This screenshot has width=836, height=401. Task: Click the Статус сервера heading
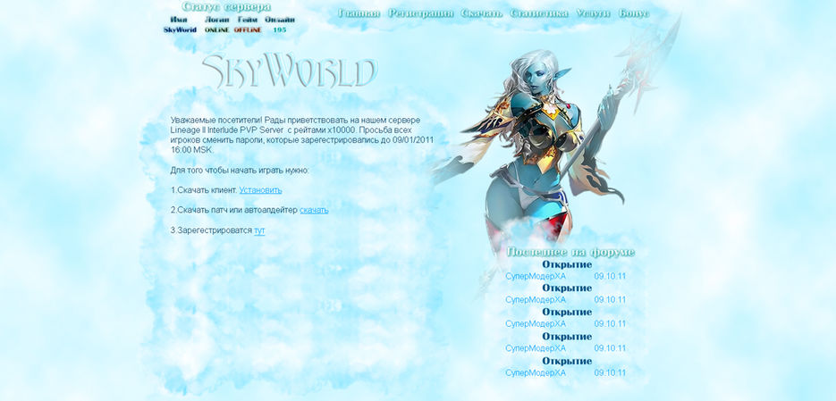click(x=226, y=7)
